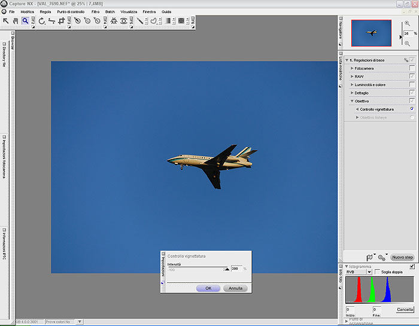Open the Filtro menu
The height and width of the screenshot is (326, 419).
pos(95,12)
